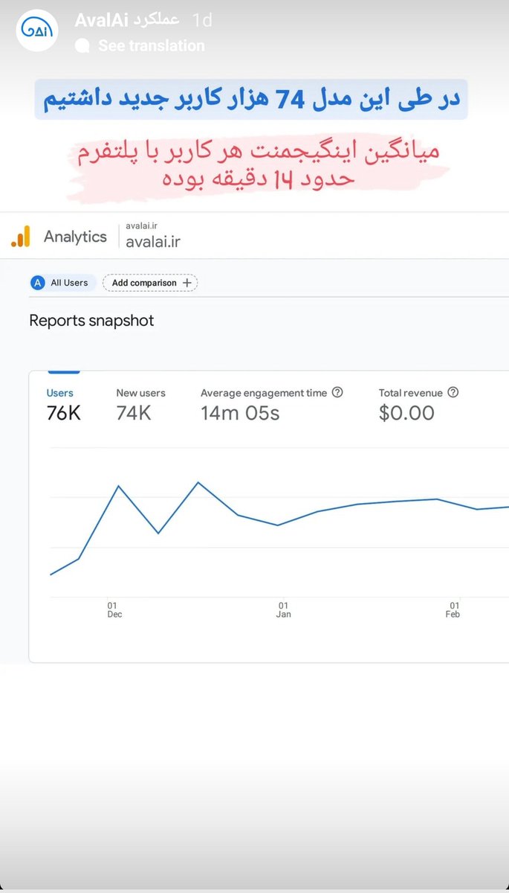Click the 01 Jan axis label
This screenshot has height=893, width=509.
click(283, 610)
